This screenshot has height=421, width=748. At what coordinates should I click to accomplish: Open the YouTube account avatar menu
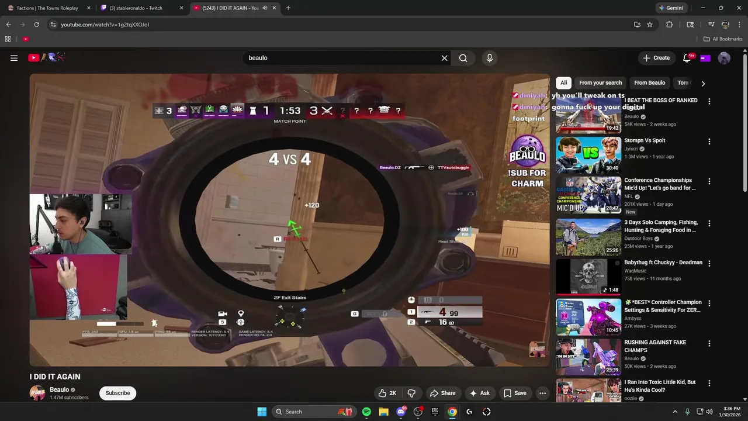pos(724,58)
